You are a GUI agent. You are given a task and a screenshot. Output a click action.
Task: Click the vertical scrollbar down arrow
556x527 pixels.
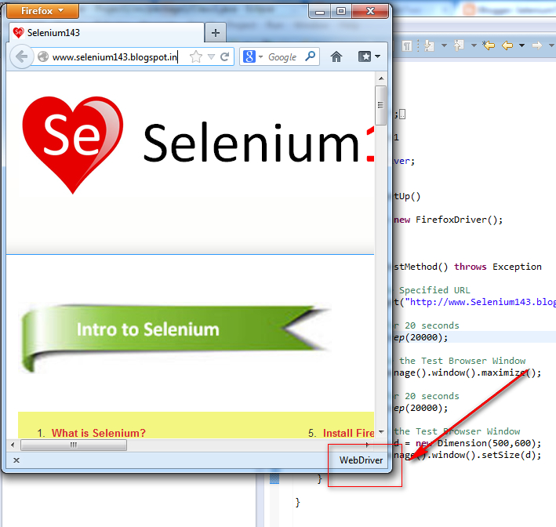(x=381, y=431)
